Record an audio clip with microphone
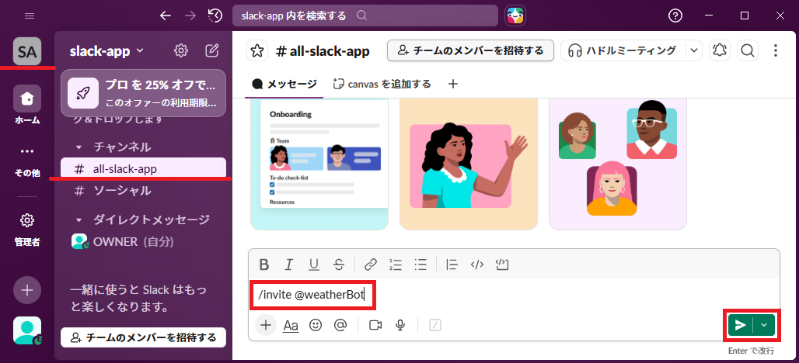The width and height of the screenshot is (799, 363). coord(400,325)
